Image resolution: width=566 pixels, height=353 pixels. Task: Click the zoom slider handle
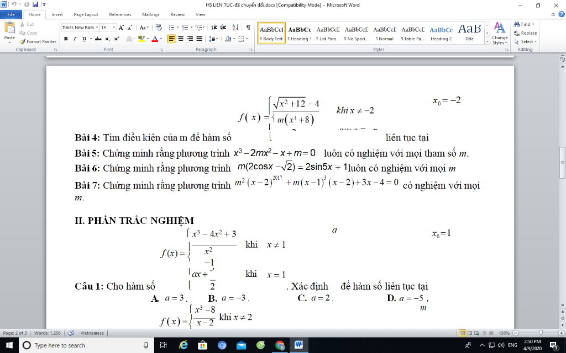pos(541,333)
